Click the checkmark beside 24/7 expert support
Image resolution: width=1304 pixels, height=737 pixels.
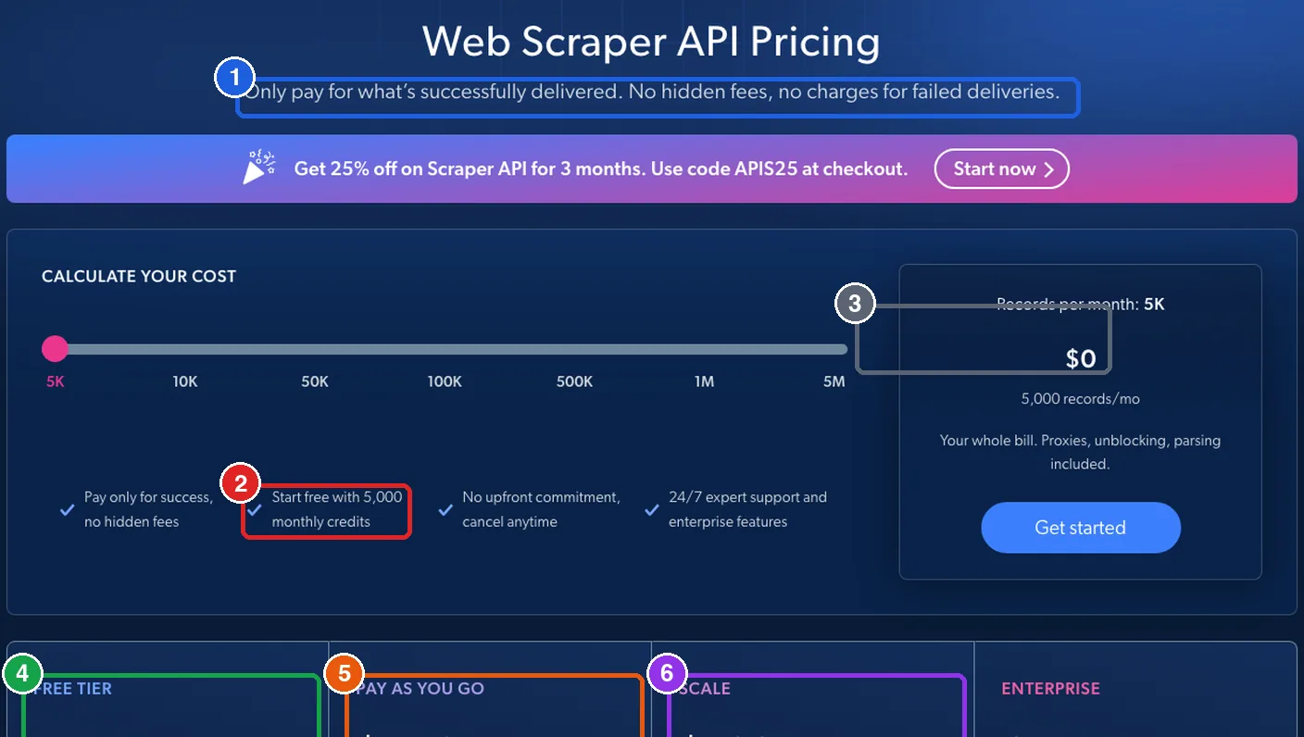pyautogui.click(x=652, y=509)
